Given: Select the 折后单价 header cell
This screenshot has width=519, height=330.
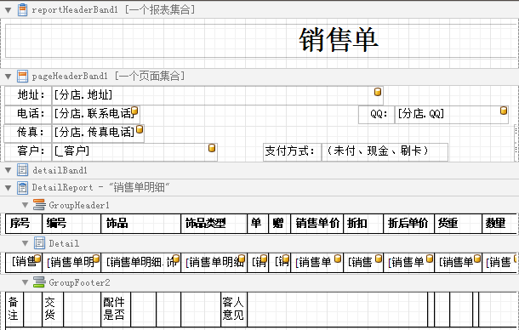Looking at the screenshot, I should click(408, 224).
